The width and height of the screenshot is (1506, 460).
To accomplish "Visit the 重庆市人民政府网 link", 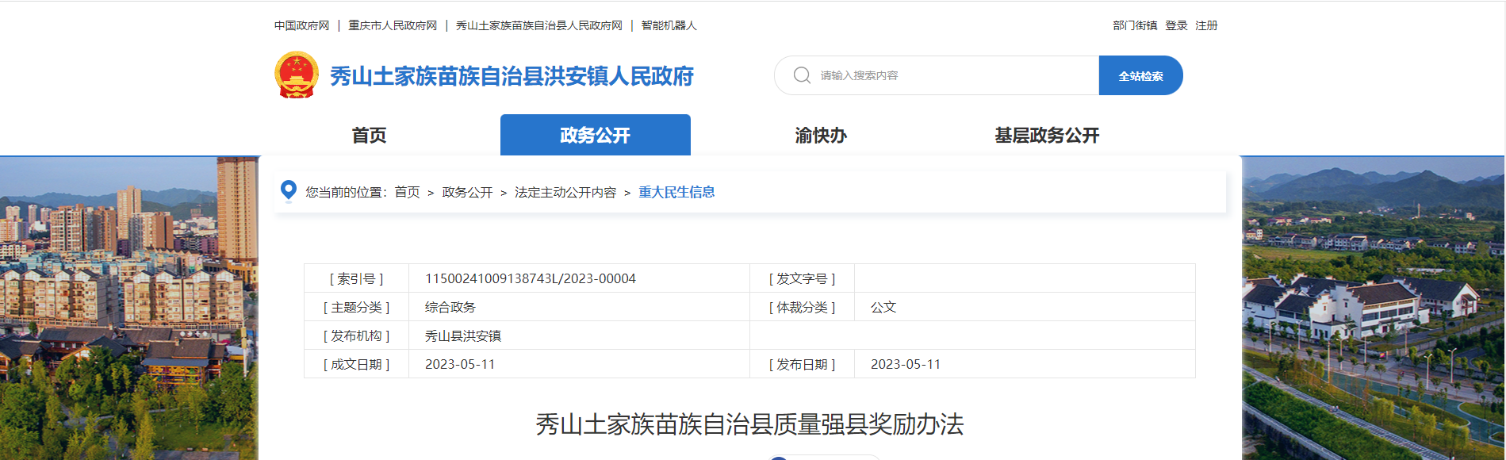I will pos(393,25).
